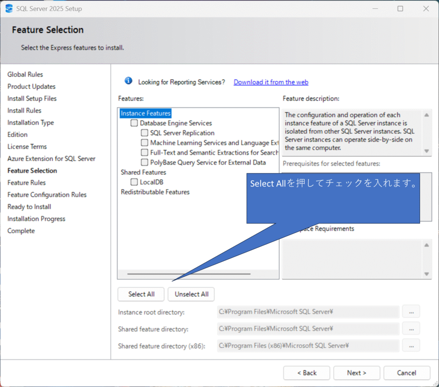Browse for the Shared feature directory (x86)
Screen dimensions: 439x387
[x=411, y=345]
